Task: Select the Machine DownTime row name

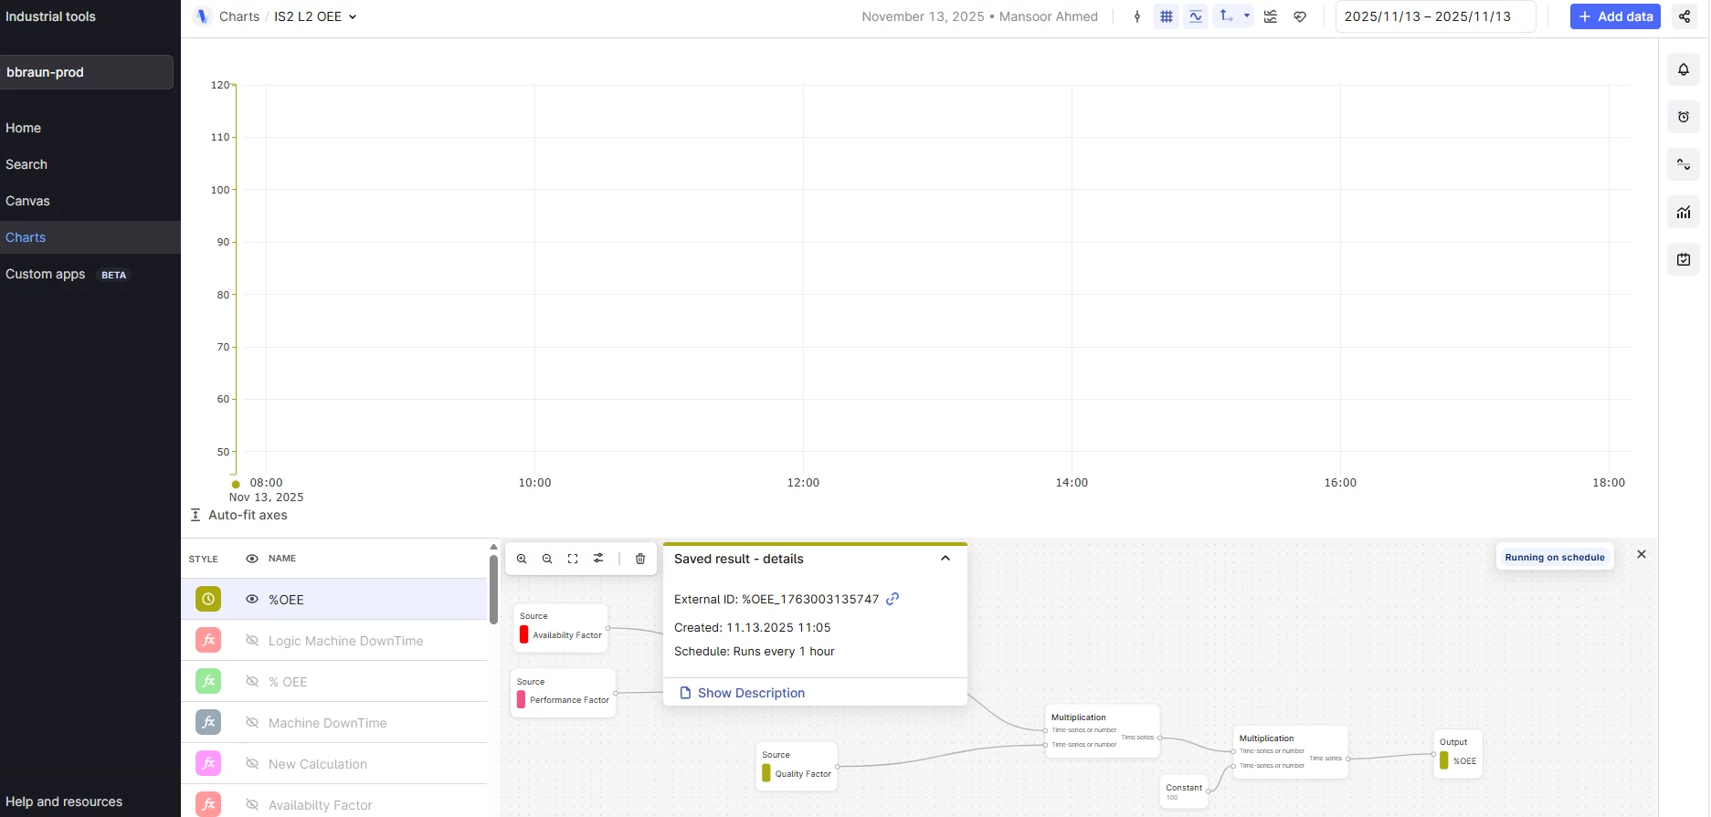Action: (x=328, y=722)
